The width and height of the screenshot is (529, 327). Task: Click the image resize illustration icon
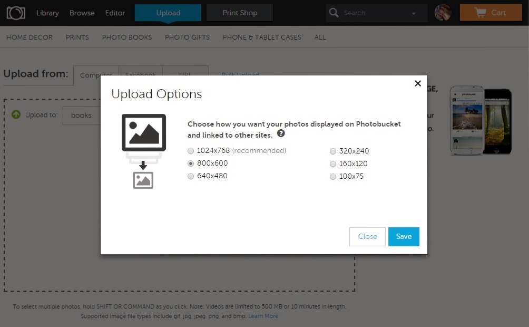tap(143, 151)
